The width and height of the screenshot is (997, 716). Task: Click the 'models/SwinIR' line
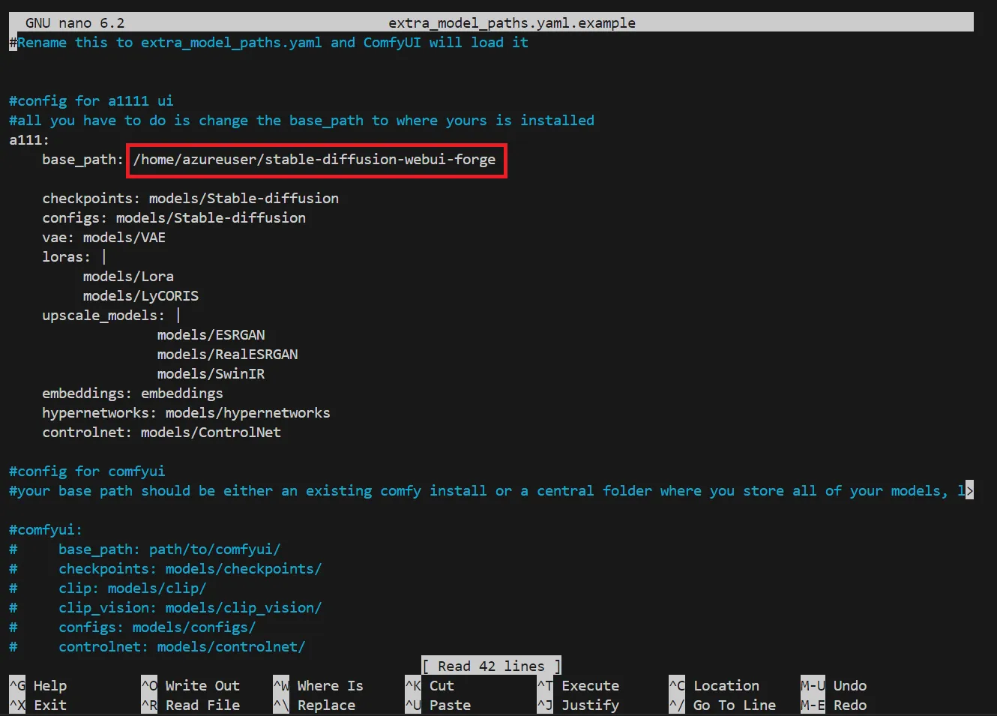coord(211,373)
